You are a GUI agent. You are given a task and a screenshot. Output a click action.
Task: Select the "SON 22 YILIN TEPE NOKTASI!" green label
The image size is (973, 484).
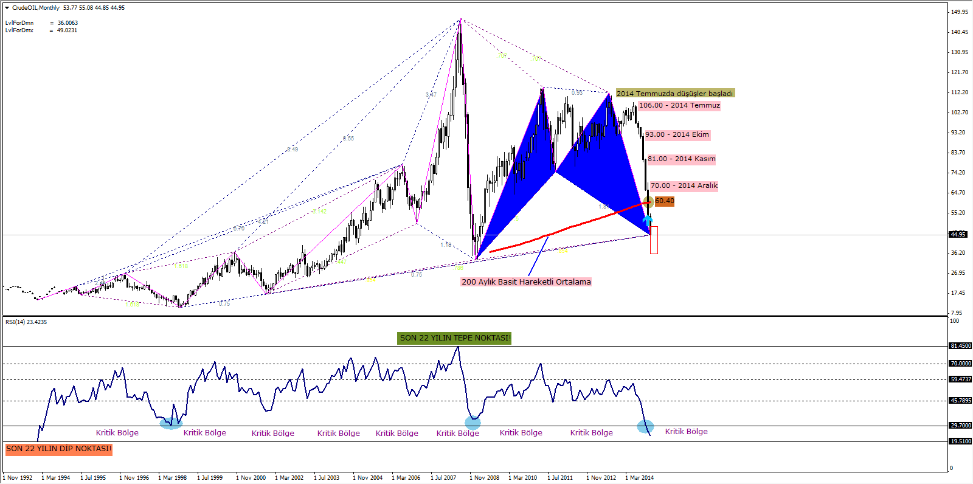pyautogui.click(x=455, y=338)
